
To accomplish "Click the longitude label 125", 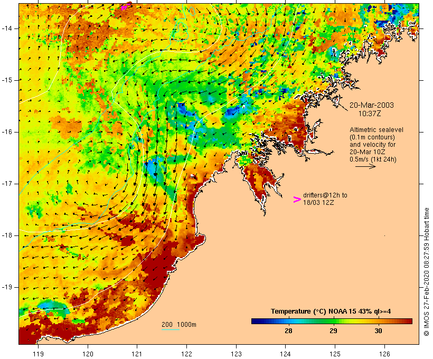I will [x=335, y=354].
